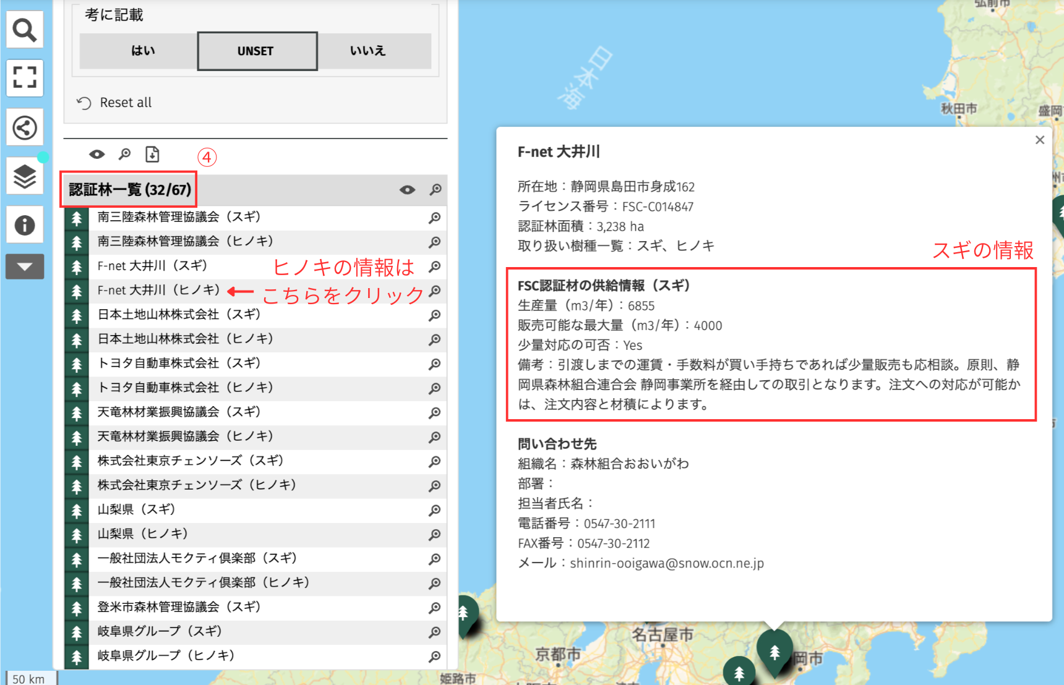Toggle visibility eye in 認証林一覧 header

point(407,190)
